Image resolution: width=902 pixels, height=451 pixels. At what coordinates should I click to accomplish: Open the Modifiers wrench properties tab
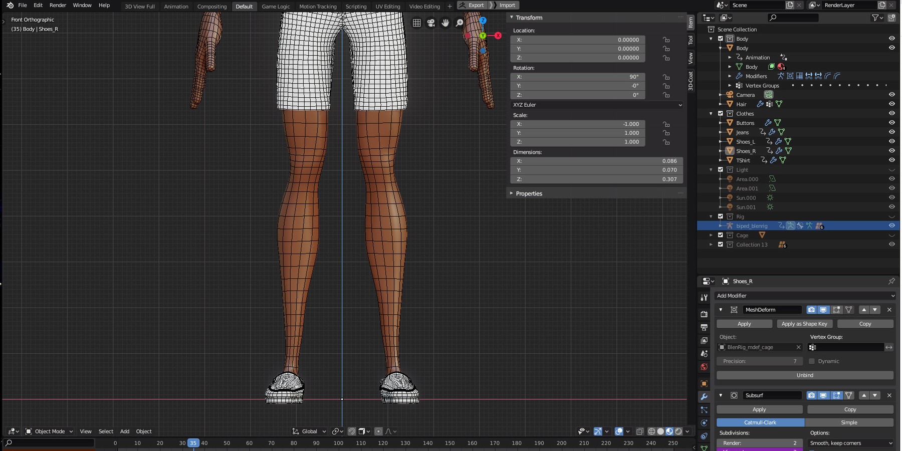point(704,396)
